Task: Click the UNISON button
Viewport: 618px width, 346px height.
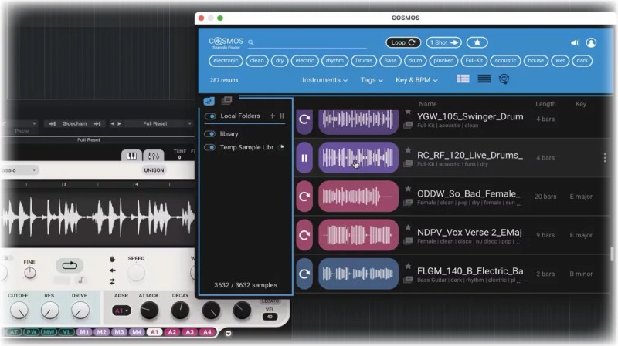Action: 154,170
